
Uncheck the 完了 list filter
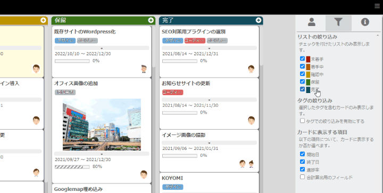click(x=302, y=89)
